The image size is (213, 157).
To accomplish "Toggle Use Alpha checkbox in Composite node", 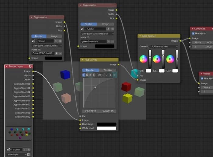I will click(193, 33).
